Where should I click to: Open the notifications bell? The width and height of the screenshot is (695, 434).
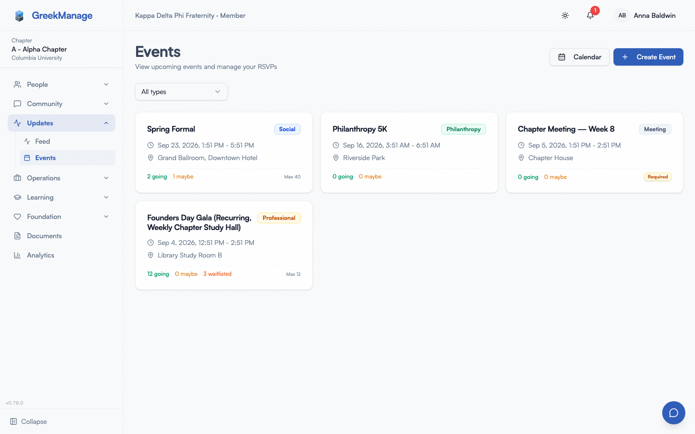[x=590, y=15]
